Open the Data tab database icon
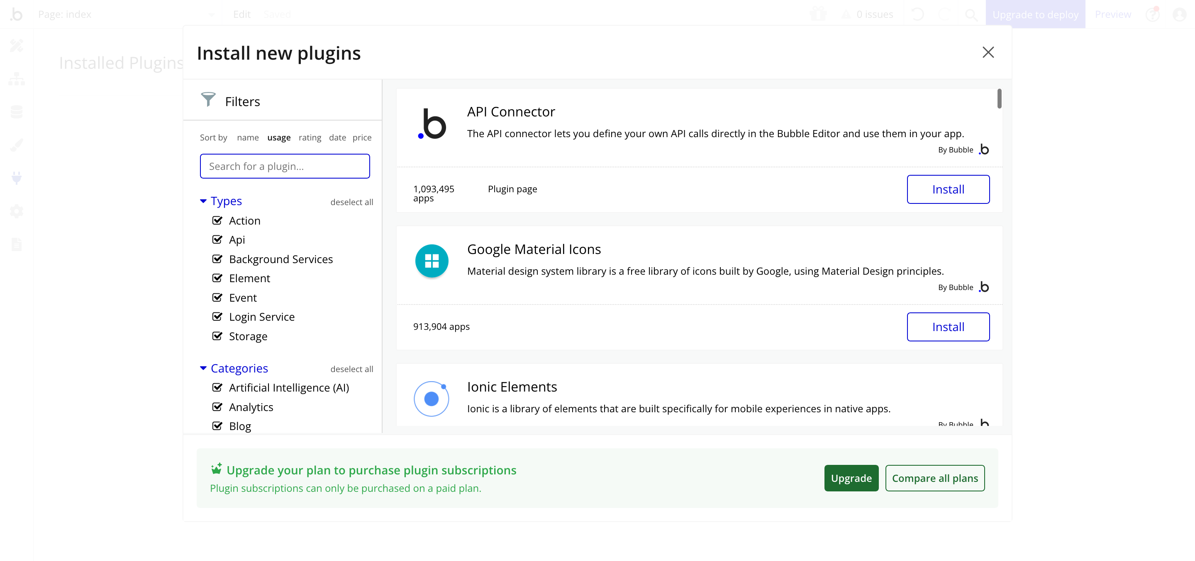Screen dimensions: 1195x561 click(x=17, y=111)
